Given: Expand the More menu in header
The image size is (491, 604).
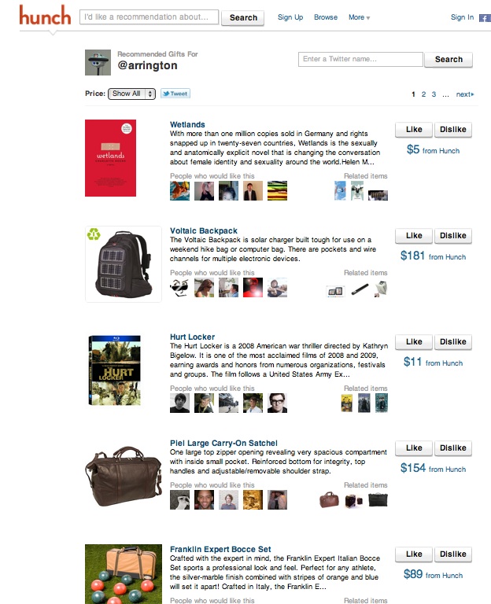Looking at the screenshot, I should 359,17.
